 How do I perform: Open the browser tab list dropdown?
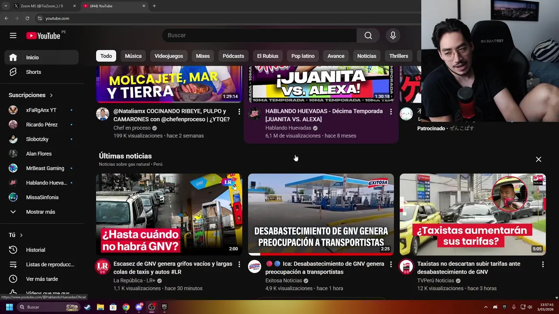click(x=6, y=6)
